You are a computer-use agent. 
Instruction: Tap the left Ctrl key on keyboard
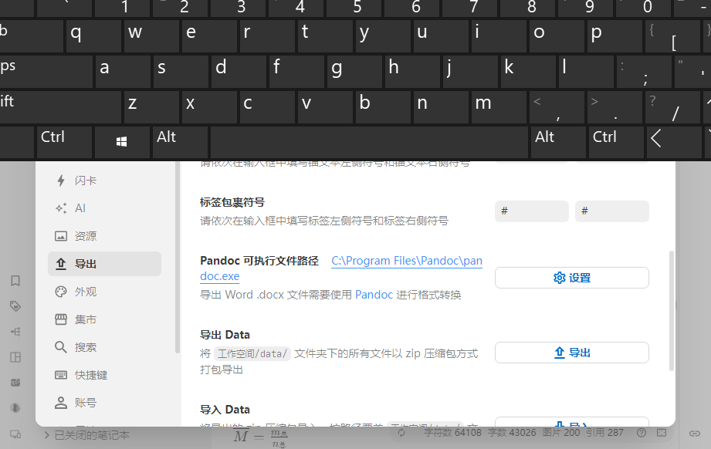click(x=64, y=142)
